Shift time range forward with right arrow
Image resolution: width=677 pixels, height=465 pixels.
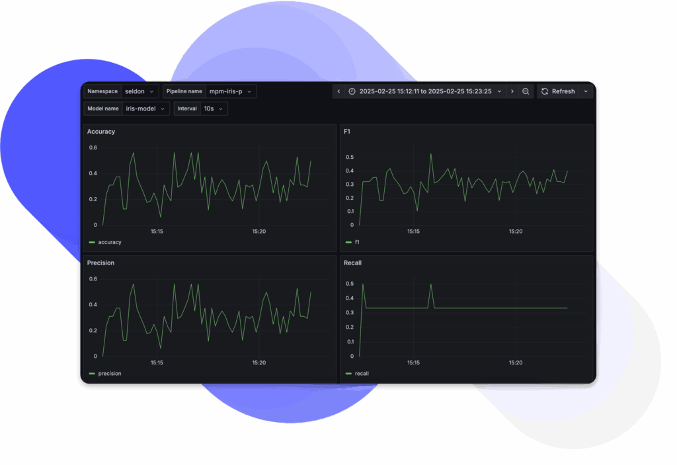(512, 91)
